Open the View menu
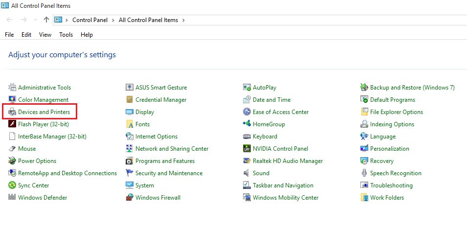467x230 pixels. tap(45, 35)
